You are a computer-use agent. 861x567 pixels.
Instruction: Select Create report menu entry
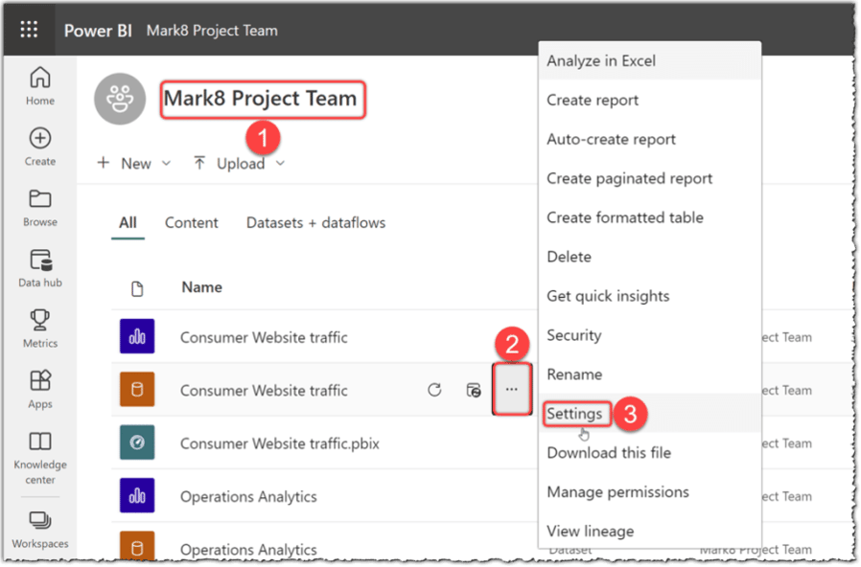click(x=650, y=101)
